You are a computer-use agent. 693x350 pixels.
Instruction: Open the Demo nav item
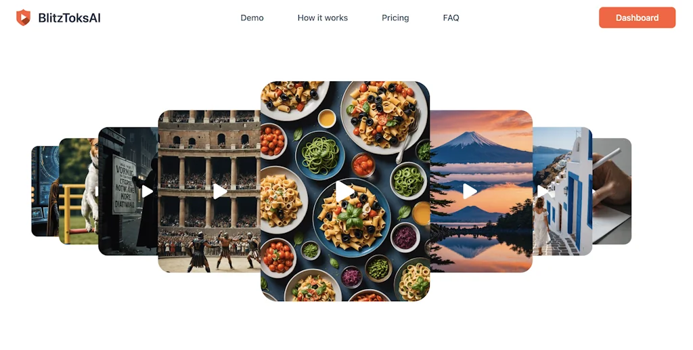[x=252, y=18]
